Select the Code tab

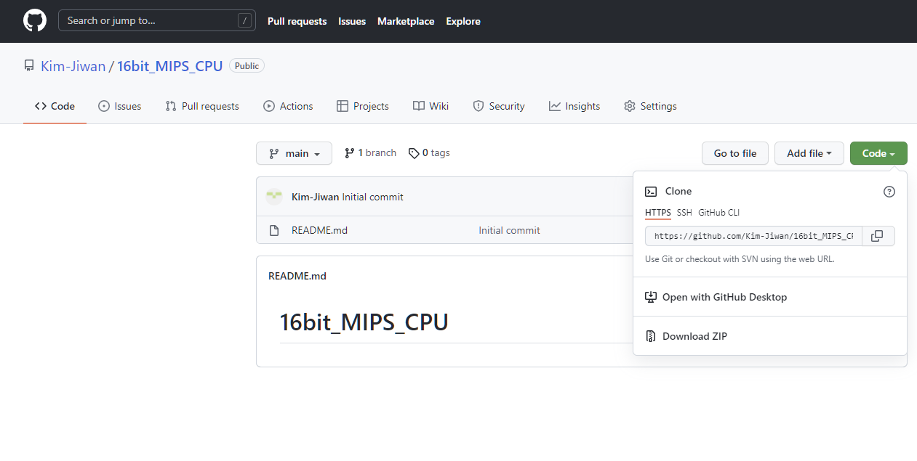[55, 106]
